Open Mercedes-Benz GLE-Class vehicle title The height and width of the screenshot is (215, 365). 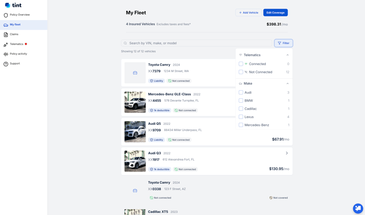(169, 94)
